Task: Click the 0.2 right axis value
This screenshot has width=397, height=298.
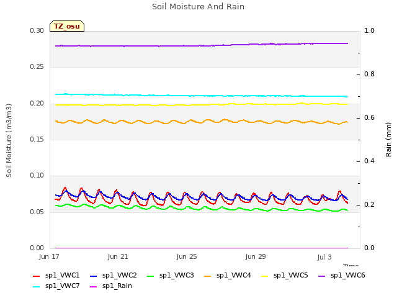Action: [369, 204]
